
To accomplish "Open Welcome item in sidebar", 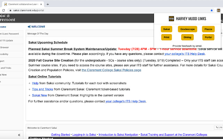I will (3, 27).
